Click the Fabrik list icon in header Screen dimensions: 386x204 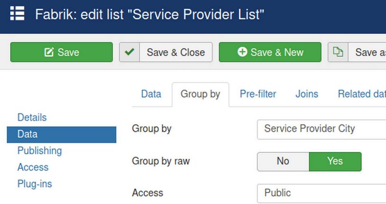coord(17,13)
